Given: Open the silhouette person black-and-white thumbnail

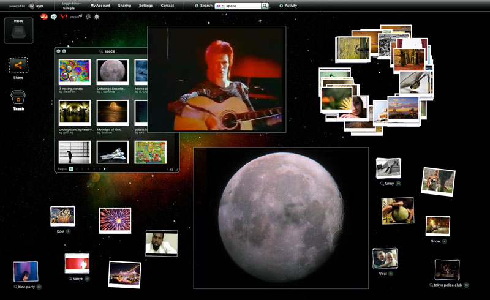Looking at the screenshot, I should point(75,152).
